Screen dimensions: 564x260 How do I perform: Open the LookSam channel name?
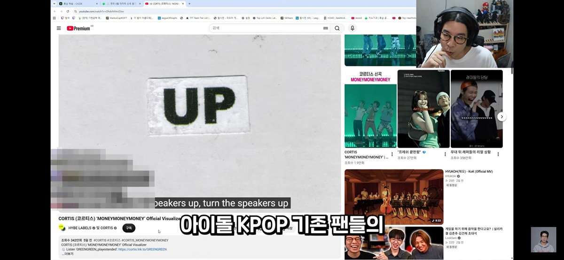(x=451, y=238)
